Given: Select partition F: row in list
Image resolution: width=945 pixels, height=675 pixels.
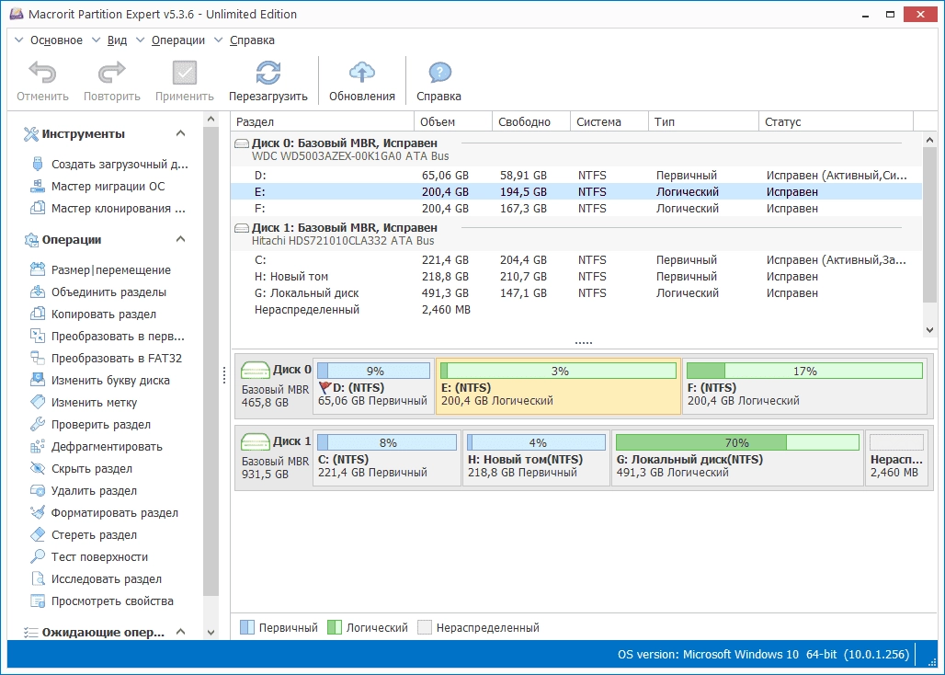Looking at the screenshot, I should coord(576,209).
